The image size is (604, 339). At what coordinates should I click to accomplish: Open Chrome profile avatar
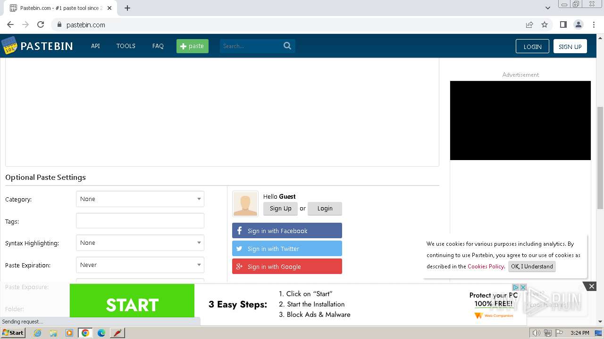pyautogui.click(x=578, y=24)
